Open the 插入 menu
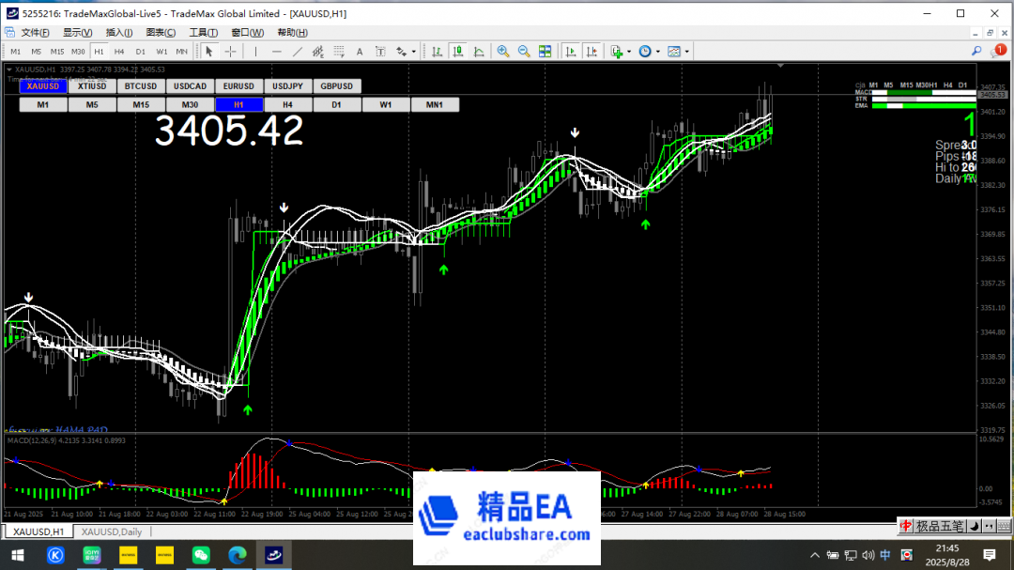 pyautogui.click(x=117, y=31)
